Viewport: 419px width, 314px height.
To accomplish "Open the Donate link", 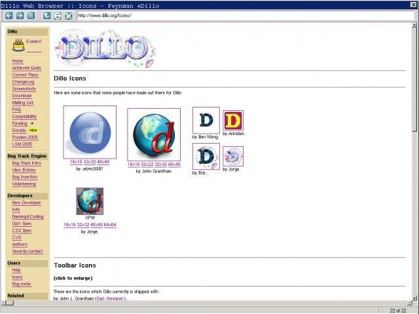I will pos(19,130).
